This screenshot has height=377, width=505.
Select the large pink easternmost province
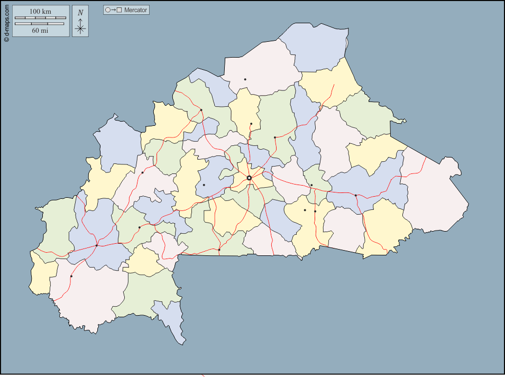[434, 196]
